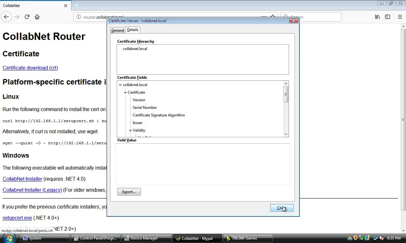406x243 pixels.
Task: Show the 9:35 PM clock calendar
Action: pyautogui.click(x=394, y=238)
